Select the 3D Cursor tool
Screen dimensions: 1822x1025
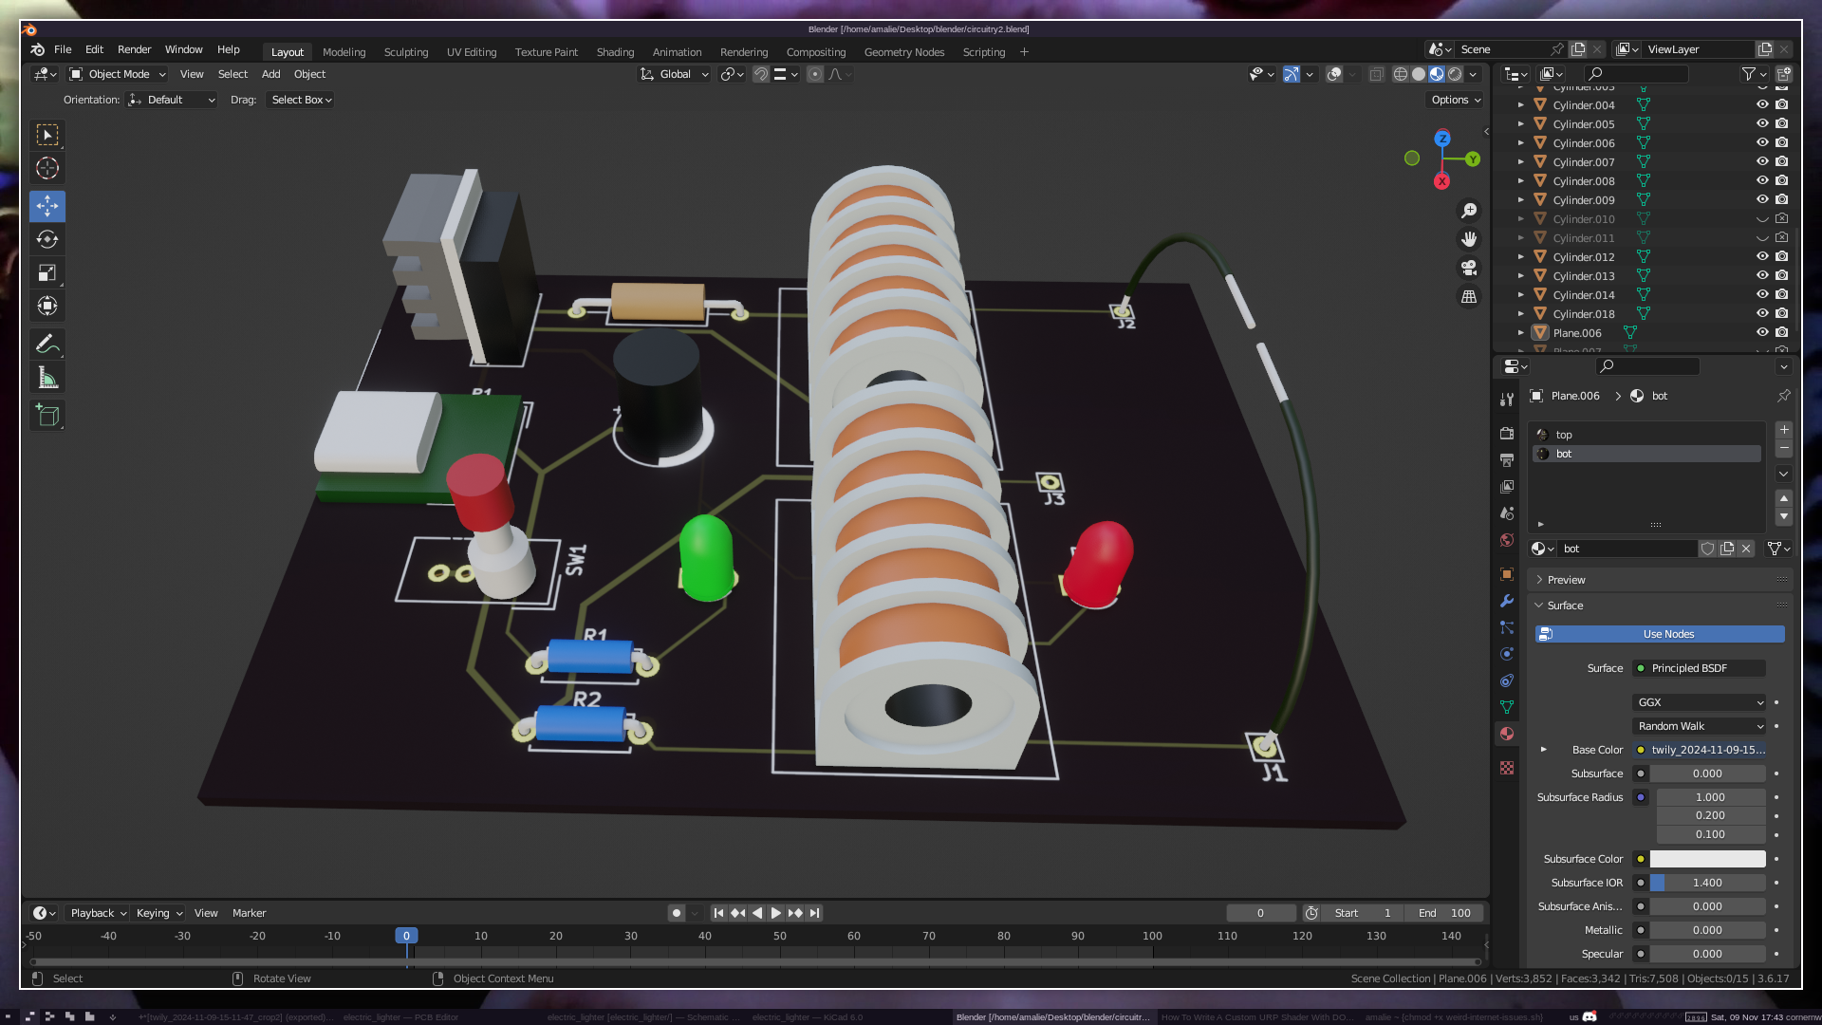coord(47,169)
